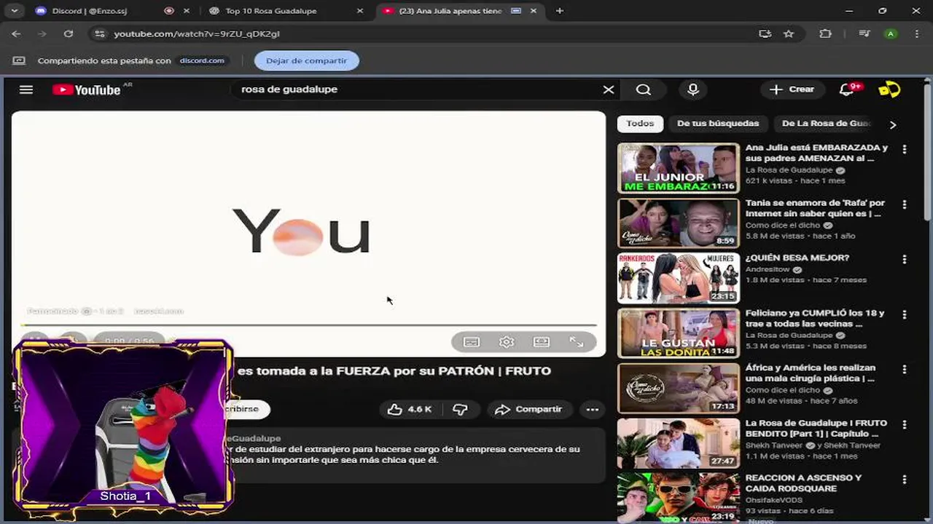Image resolution: width=933 pixels, height=524 pixels.
Task: Click Dejar de compartir button
Action: click(x=306, y=60)
